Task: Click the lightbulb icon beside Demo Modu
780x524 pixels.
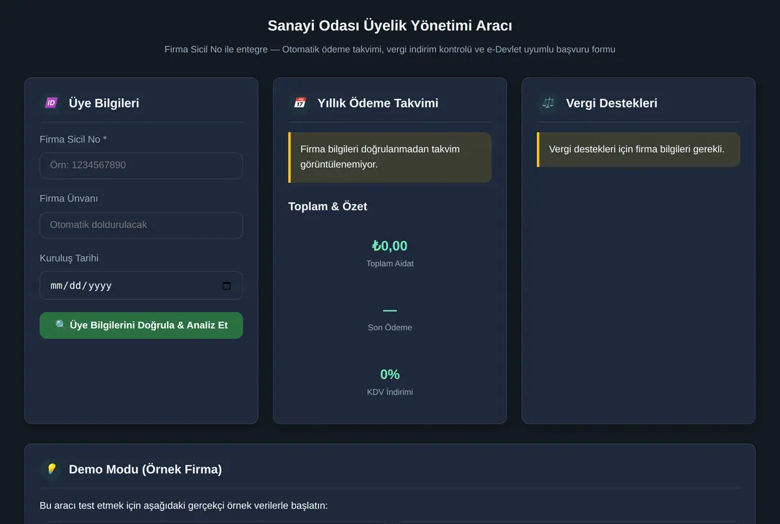Action: point(51,469)
